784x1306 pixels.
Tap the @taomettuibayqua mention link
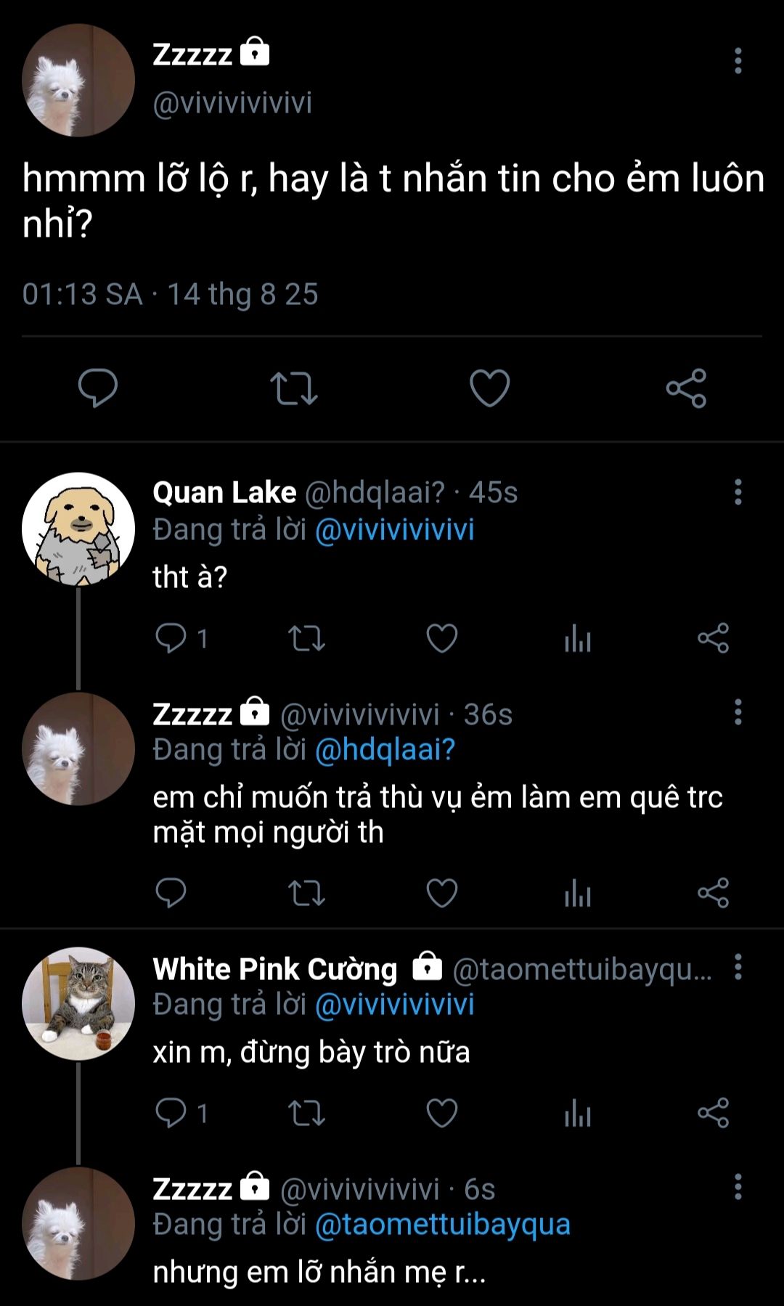(x=443, y=1224)
